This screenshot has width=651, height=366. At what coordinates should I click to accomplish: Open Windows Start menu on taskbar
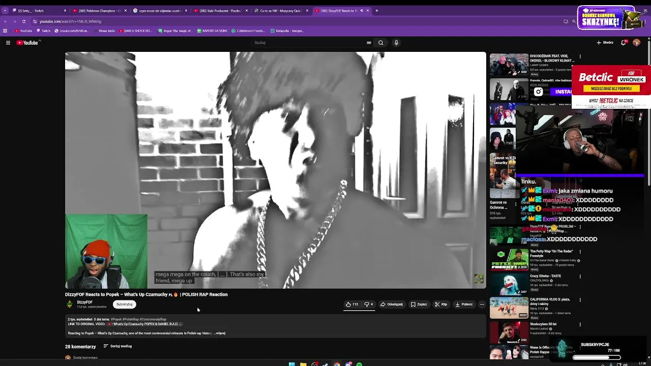coord(291,364)
